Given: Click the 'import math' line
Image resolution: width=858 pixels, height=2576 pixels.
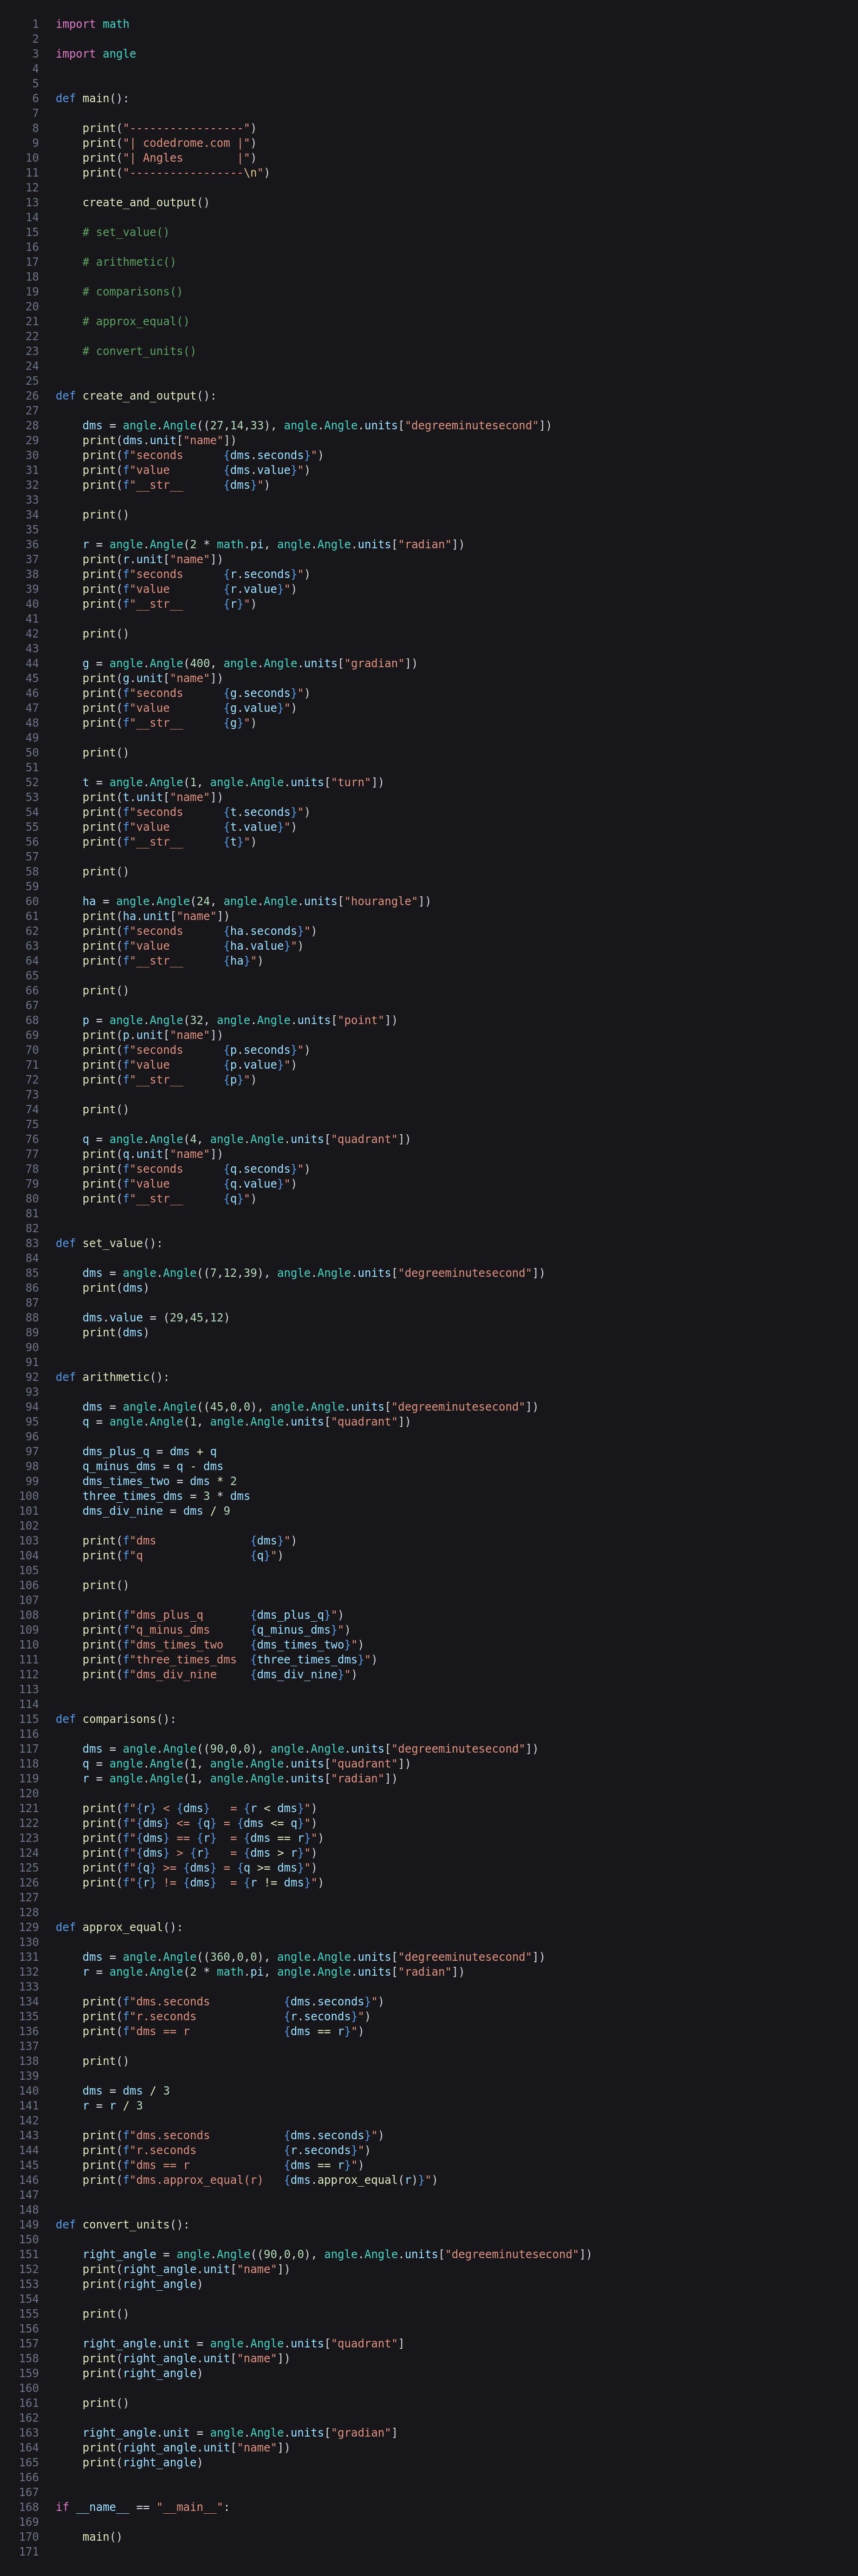Looking at the screenshot, I should coord(92,24).
